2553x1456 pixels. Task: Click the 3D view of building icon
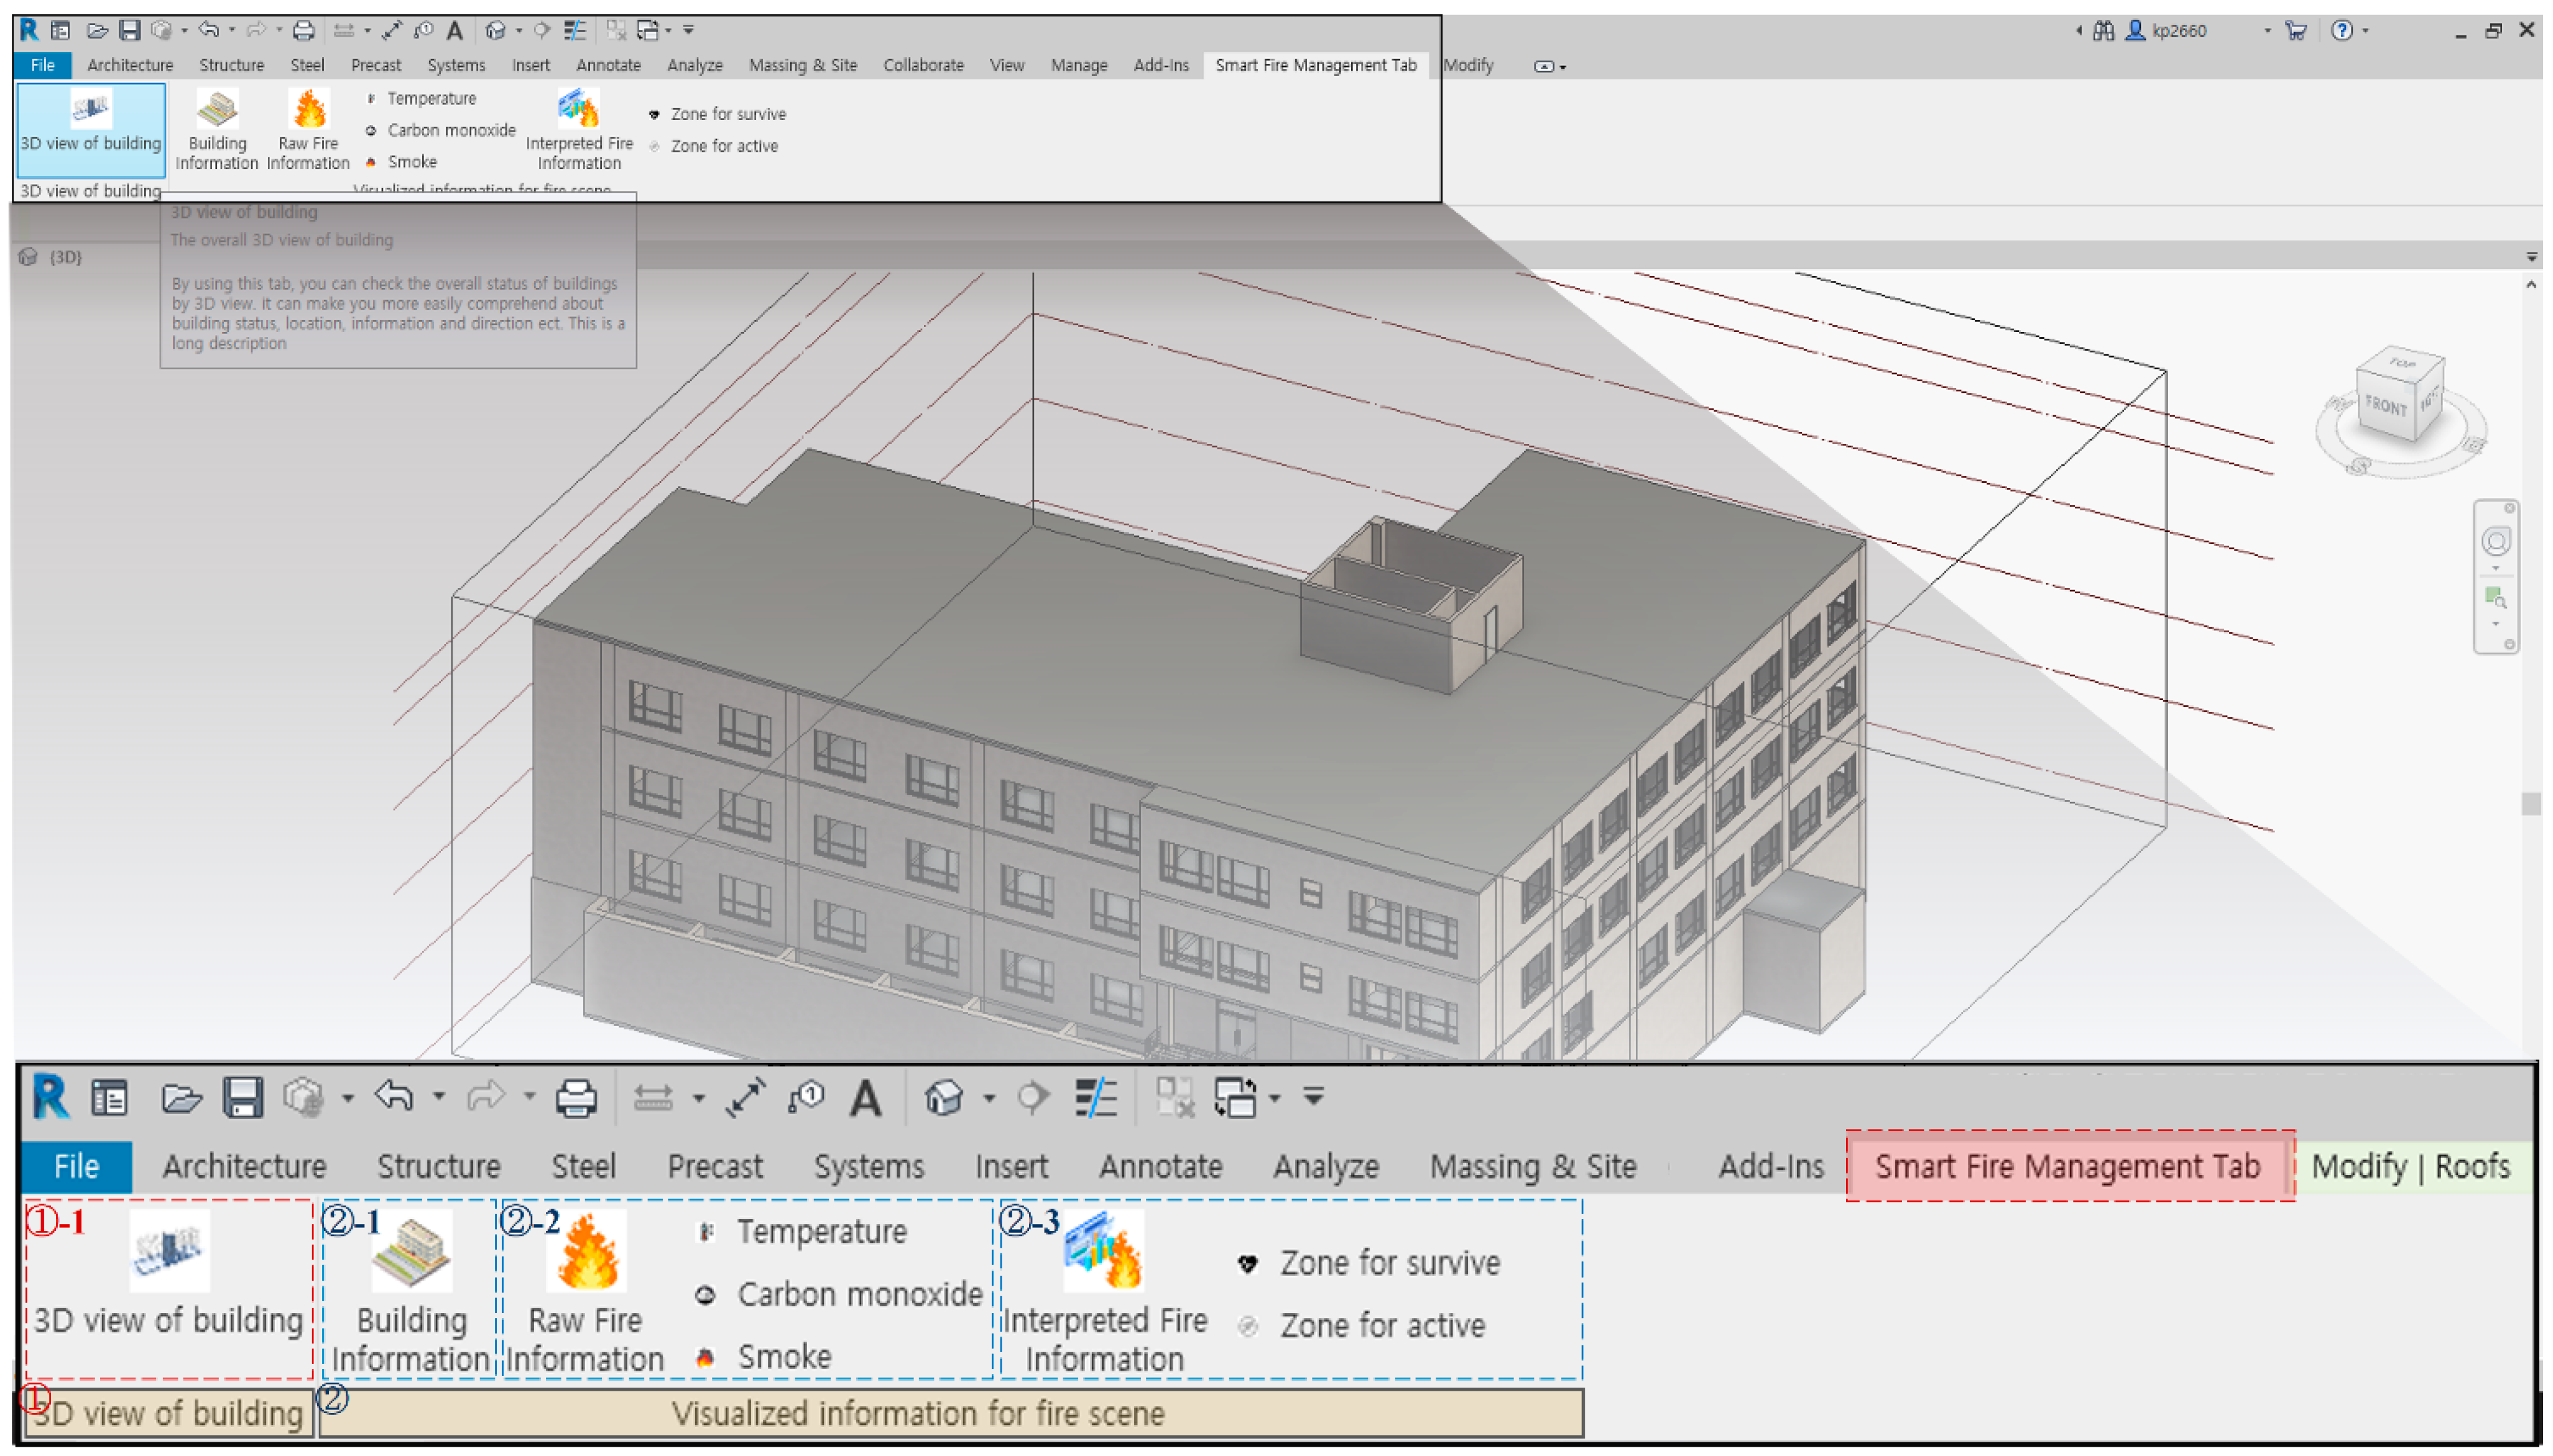90,109
